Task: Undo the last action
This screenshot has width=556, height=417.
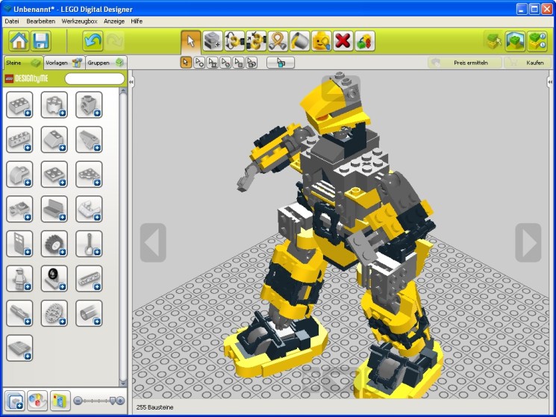Action: click(93, 41)
